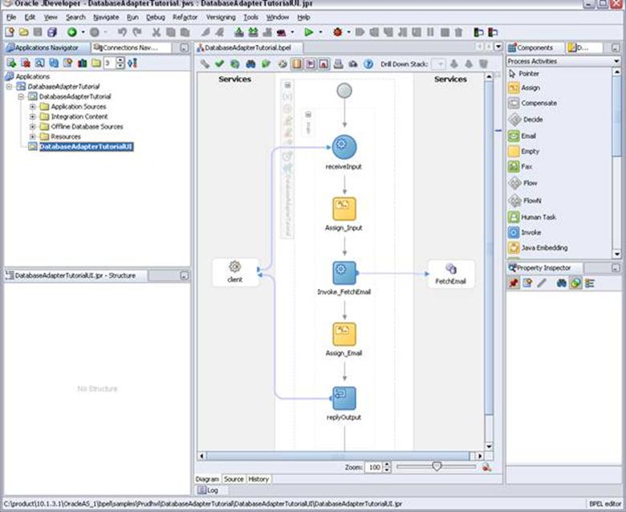Click the print icon in BPEL toolbar
Image resolution: width=626 pixels, height=512 pixels.
(339, 64)
